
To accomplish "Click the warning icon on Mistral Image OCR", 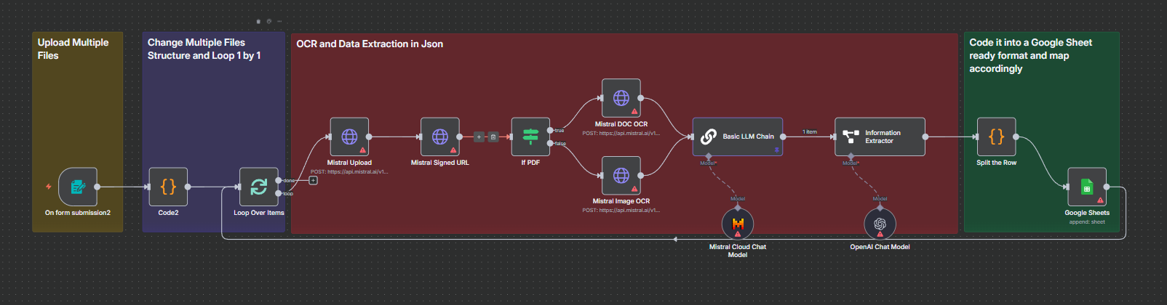I will click(x=634, y=189).
